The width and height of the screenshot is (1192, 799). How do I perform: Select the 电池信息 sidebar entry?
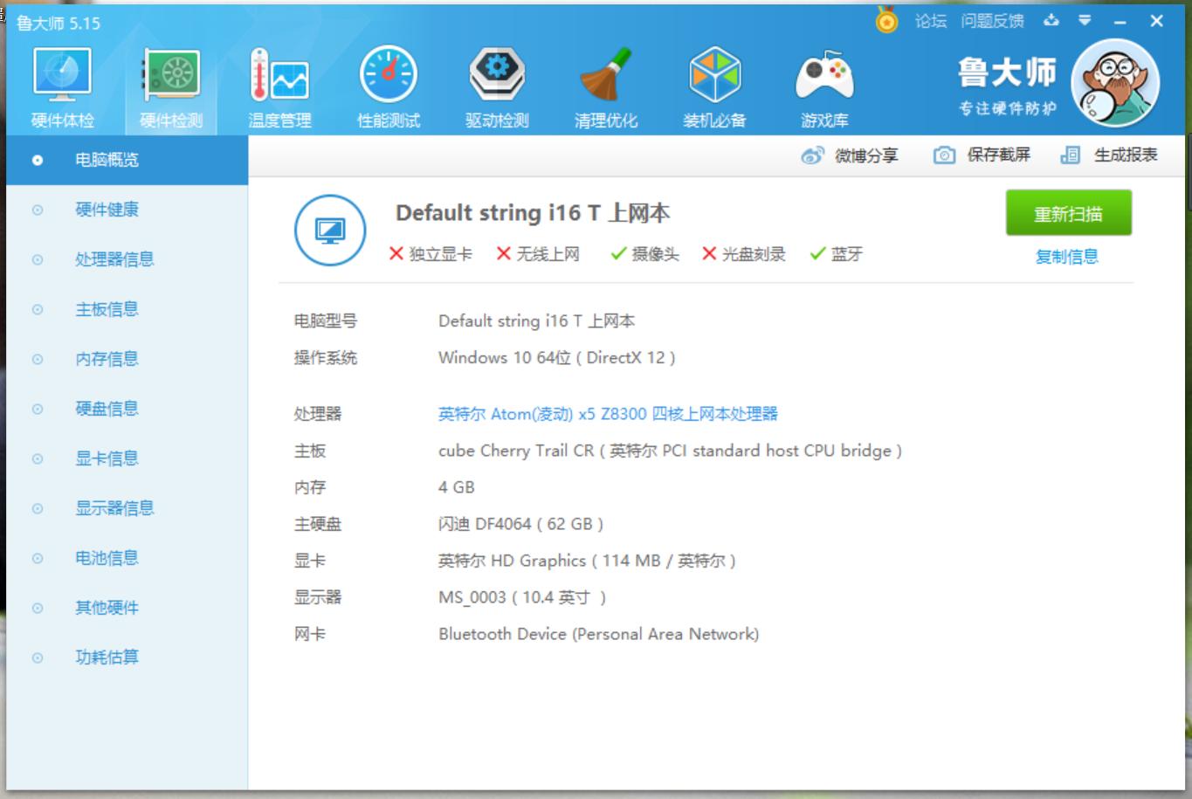coord(107,558)
